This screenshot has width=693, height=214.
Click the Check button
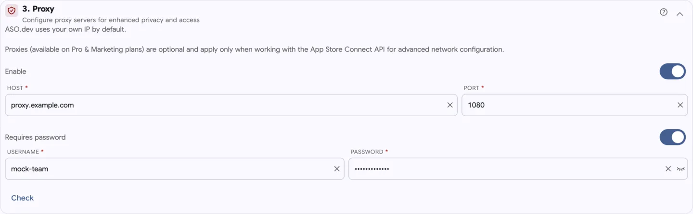pos(22,198)
